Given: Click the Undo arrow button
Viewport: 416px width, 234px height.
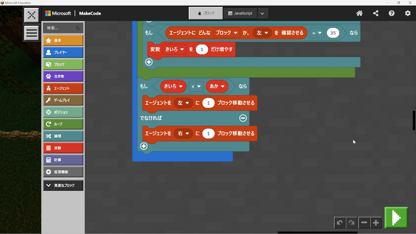Looking at the screenshot, I should pyautogui.click(x=340, y=223).
